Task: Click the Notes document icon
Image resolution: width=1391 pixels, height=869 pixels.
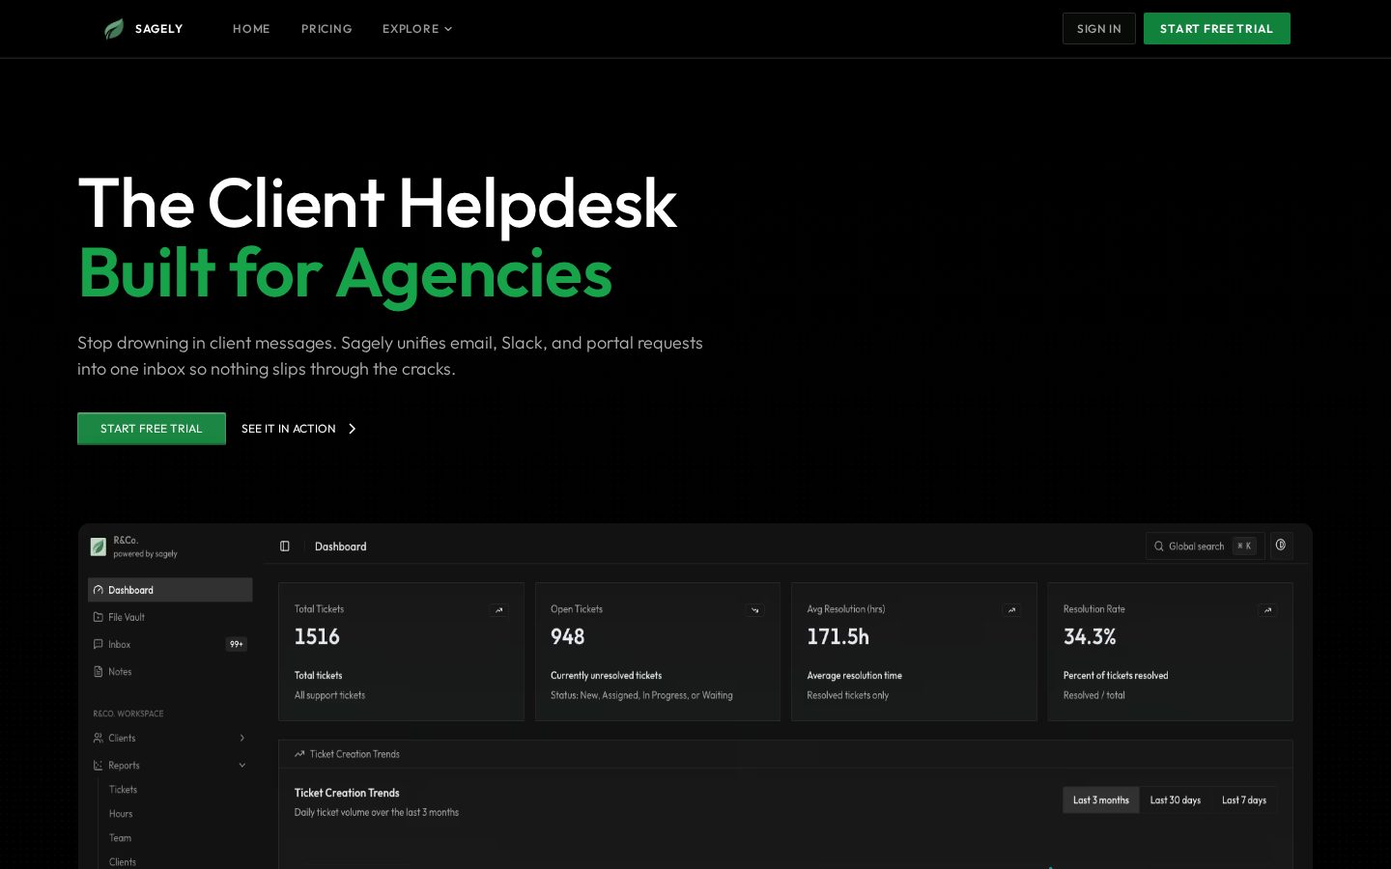Action: click(x=99, y=671)
